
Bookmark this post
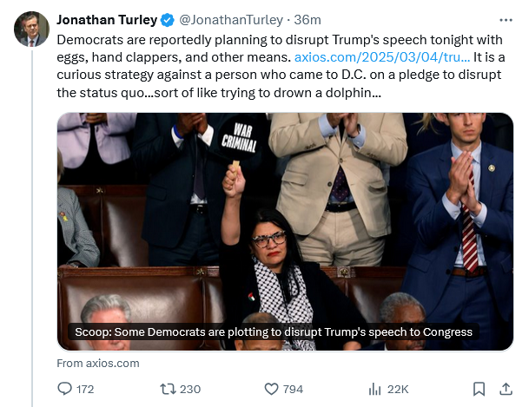click(x=479, y=389)
